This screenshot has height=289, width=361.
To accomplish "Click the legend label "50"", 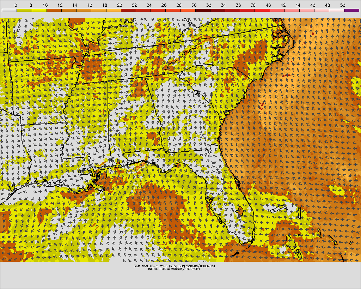I will click(x=343, y=5).
